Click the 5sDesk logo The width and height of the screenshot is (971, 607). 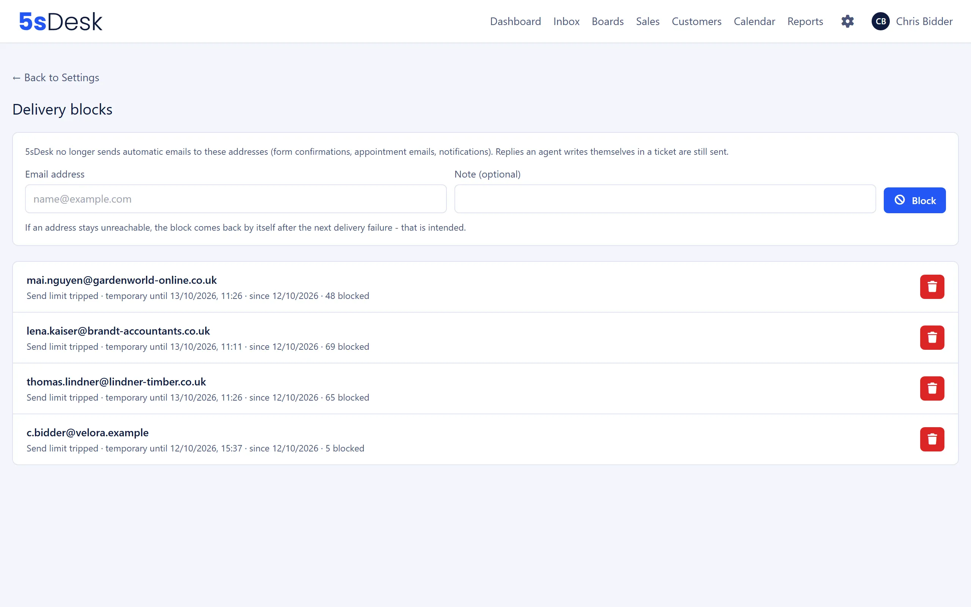(61, 21)
